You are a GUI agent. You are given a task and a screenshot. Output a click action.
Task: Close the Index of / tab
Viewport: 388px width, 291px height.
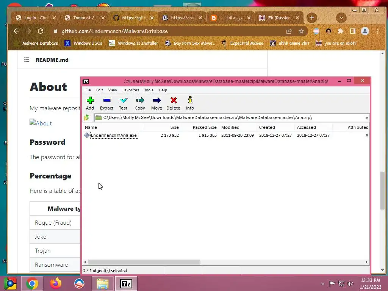tap(103, 18)
